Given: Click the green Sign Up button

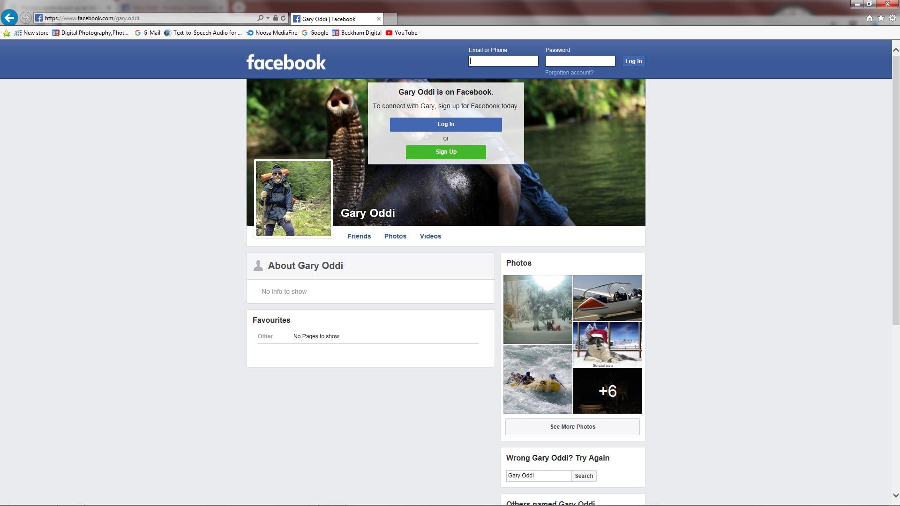Looking at the screenshot, I should pyautogui.click(x=446, y=152).
